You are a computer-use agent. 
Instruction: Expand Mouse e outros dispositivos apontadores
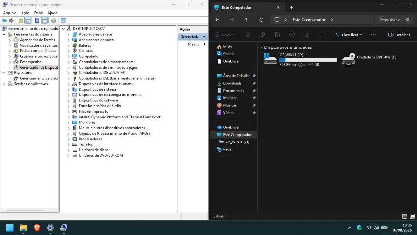[68, 128]
